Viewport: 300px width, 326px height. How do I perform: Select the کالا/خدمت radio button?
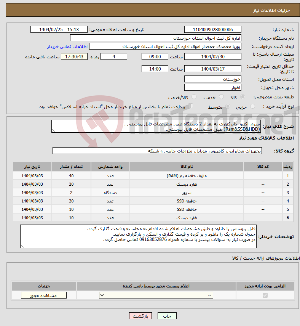194,97
